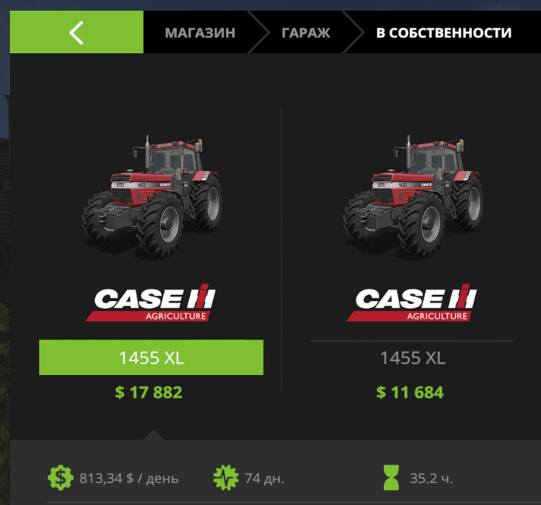Click the chevron separator after МАГАЗИН
Screen dimensions: 541x505
(x=259, y=32)
